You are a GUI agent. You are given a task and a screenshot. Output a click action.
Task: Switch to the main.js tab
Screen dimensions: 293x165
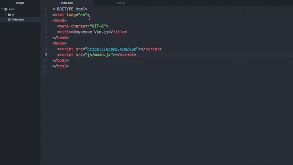(121, 3)
